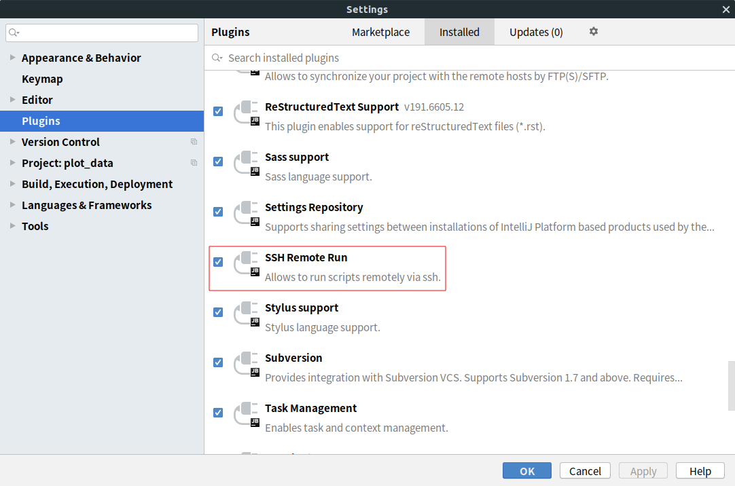Click the search icon in settings search box
Image resolution: width=735 pixels, height=486 pixels.
pyautogui.click(x=14, y=33)
